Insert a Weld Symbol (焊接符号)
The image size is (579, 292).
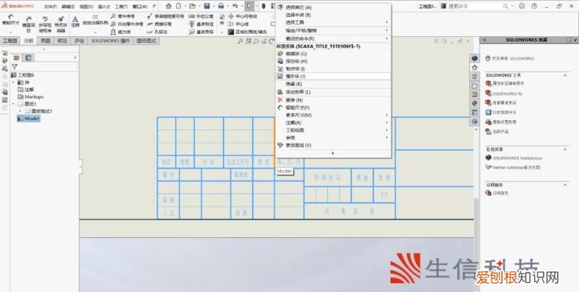click(x=159, y=24)
